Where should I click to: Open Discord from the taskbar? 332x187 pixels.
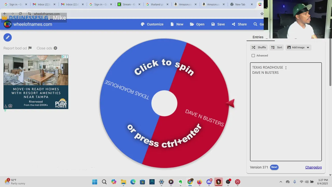click(209, 182)
